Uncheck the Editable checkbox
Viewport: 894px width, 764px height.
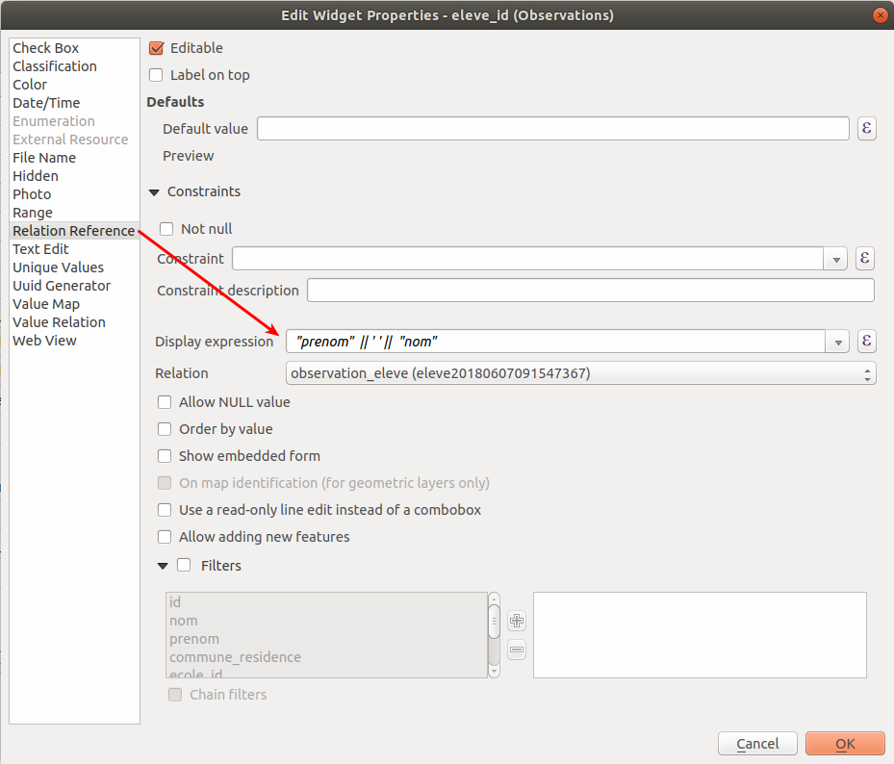[156, 48]
